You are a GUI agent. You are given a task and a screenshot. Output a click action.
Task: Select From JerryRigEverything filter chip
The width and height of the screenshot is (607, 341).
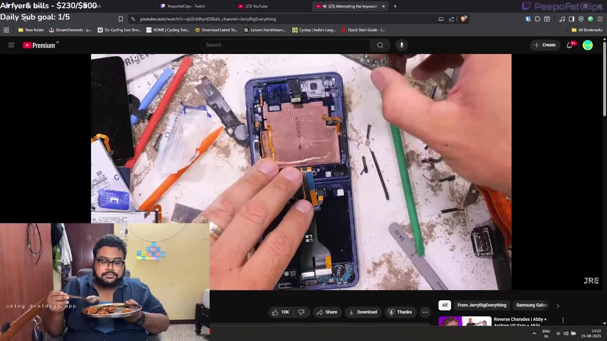(482, 305)
